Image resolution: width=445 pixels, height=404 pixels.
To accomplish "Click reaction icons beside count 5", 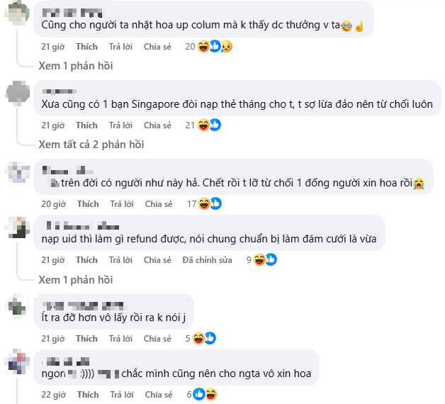I will tap(203, 339).
